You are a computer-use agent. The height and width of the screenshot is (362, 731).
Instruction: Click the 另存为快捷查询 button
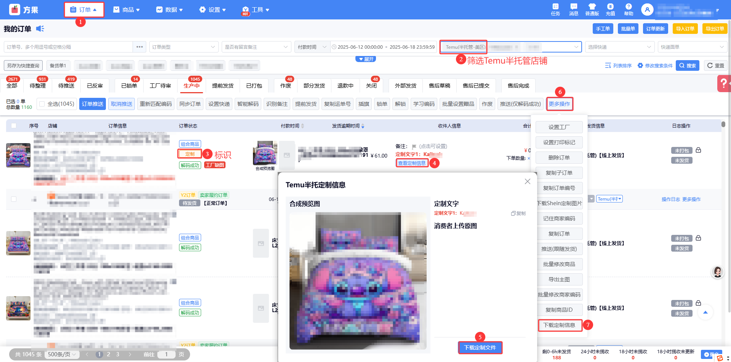(23, 65)
